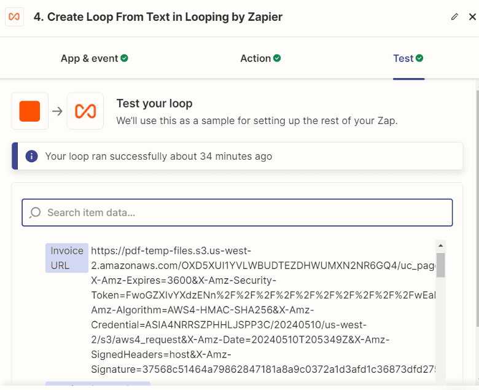The width and height of the screenshot is (479, 390).
Task: Click the Looping by Zapier header icon
Action: [x=14, y=17]
